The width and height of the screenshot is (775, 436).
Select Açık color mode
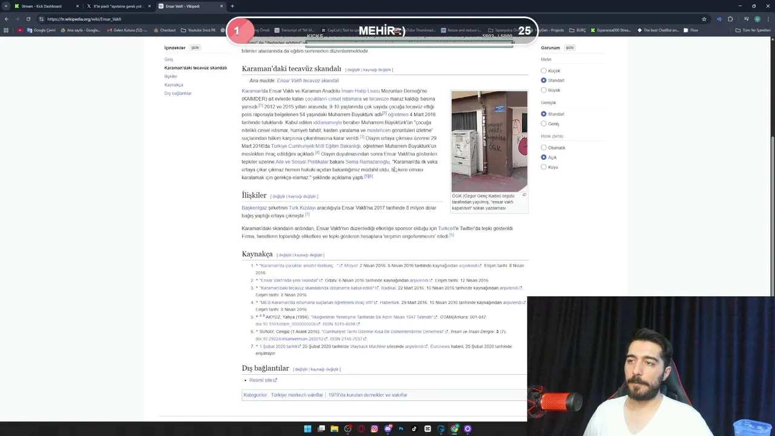tap(544, 157)
